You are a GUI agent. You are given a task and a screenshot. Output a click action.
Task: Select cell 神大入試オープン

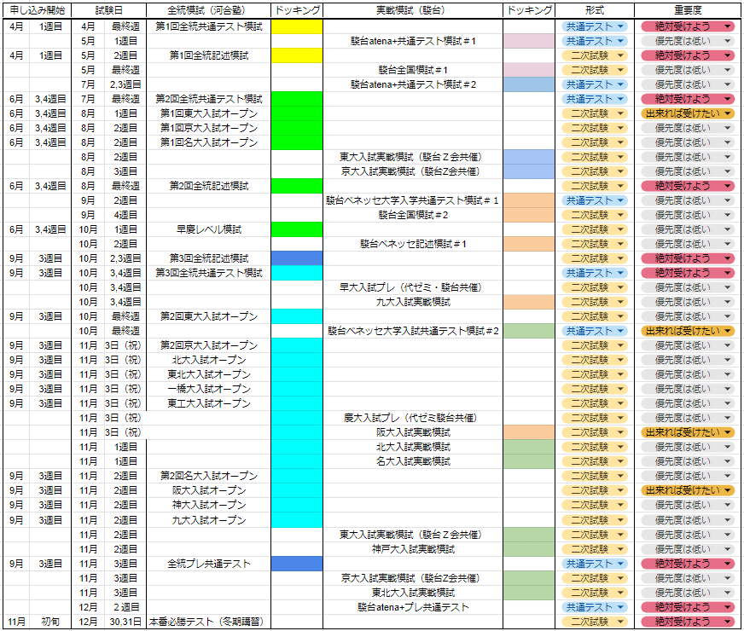pyautogui.click(x=209, y=505)
